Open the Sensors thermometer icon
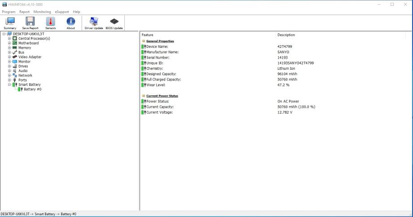 click(51, 23)
